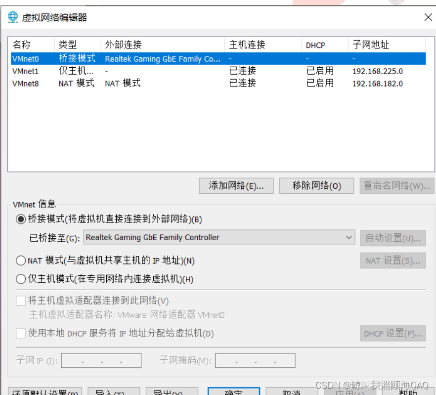Click the 子网掩码 input field
This screenshot has height=395, width=436.
pos(255,360)
